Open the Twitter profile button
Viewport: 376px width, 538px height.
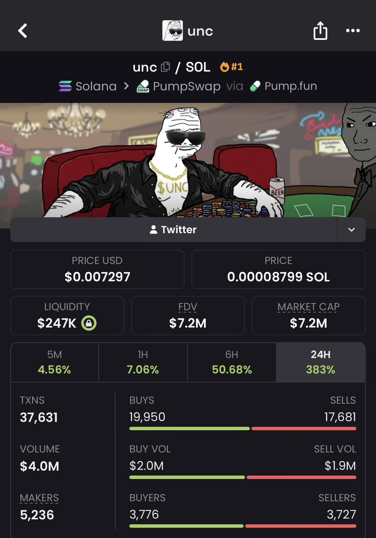pyautogui.click(x=173, y=230)
